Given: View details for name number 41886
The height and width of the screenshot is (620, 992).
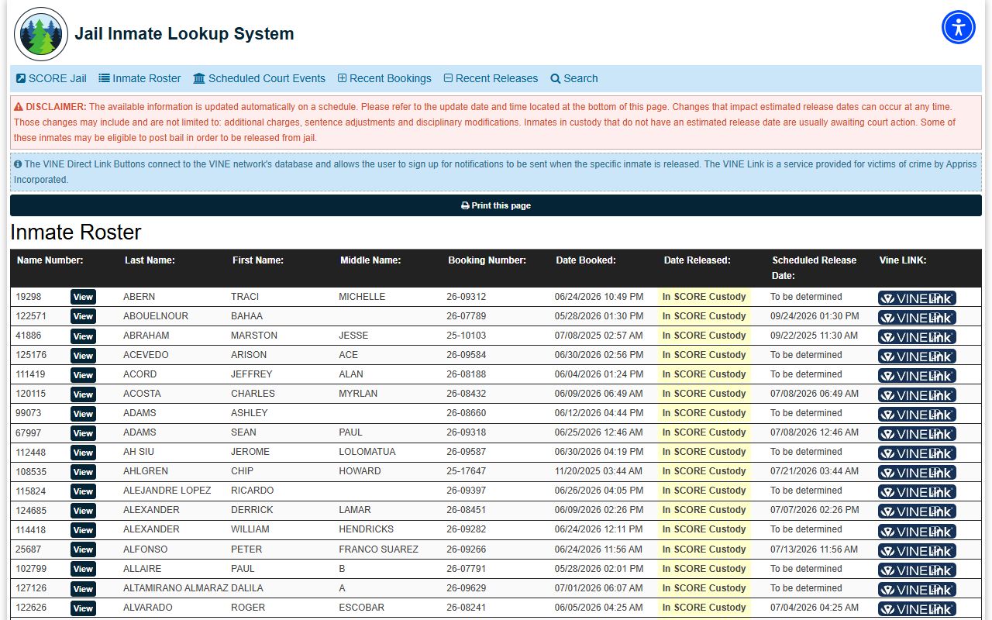Looking at the screenshot, I should [x=83, y=336].
